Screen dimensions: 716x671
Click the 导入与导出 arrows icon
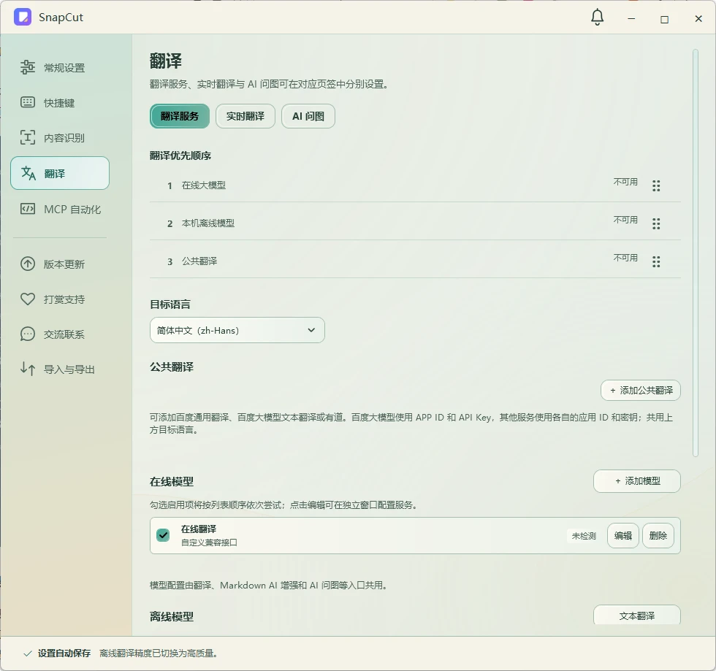click(28, 369)
